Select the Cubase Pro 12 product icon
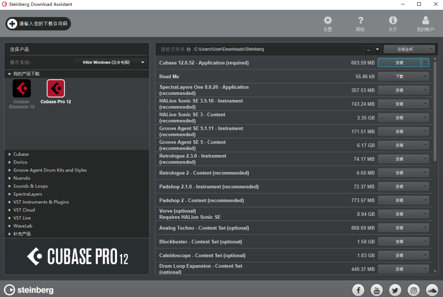Viewport: 443px width, 297px height. tap(56, 89)
